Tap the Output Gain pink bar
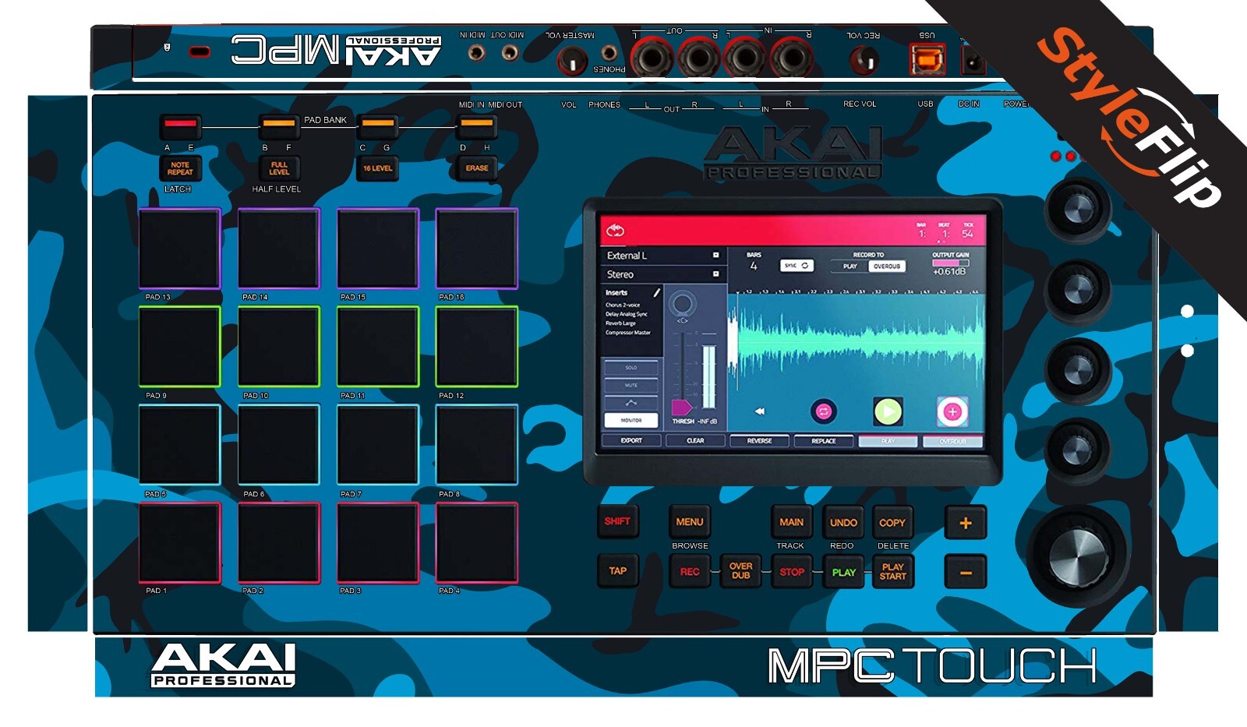Viewport: 1247px width, 727px height. [x=950, y=263]
